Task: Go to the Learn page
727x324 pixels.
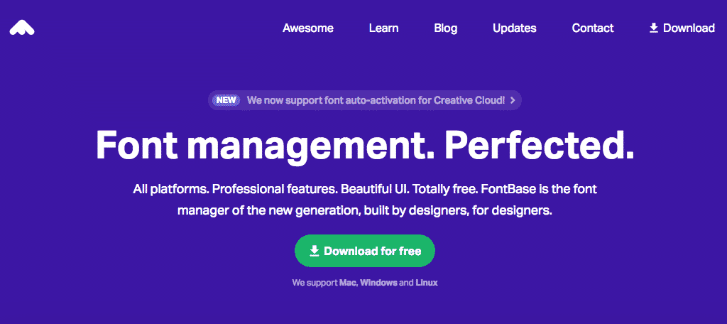Action: coord(383,28)
